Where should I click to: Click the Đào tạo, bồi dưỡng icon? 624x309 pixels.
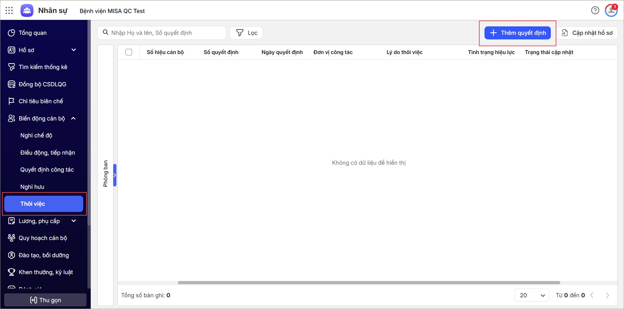pos(11,255)
